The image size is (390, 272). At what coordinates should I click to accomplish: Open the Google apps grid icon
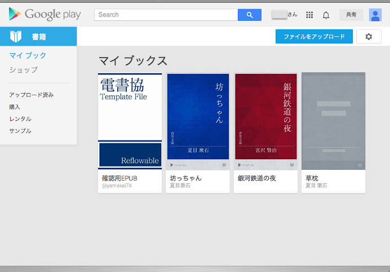(309, 15)
